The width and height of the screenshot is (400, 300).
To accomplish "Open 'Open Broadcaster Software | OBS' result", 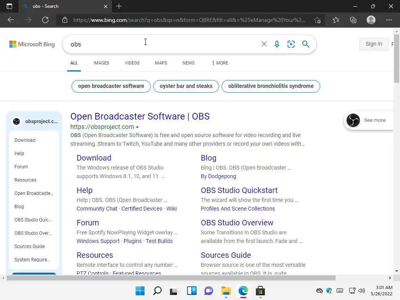I will point(140,116).
